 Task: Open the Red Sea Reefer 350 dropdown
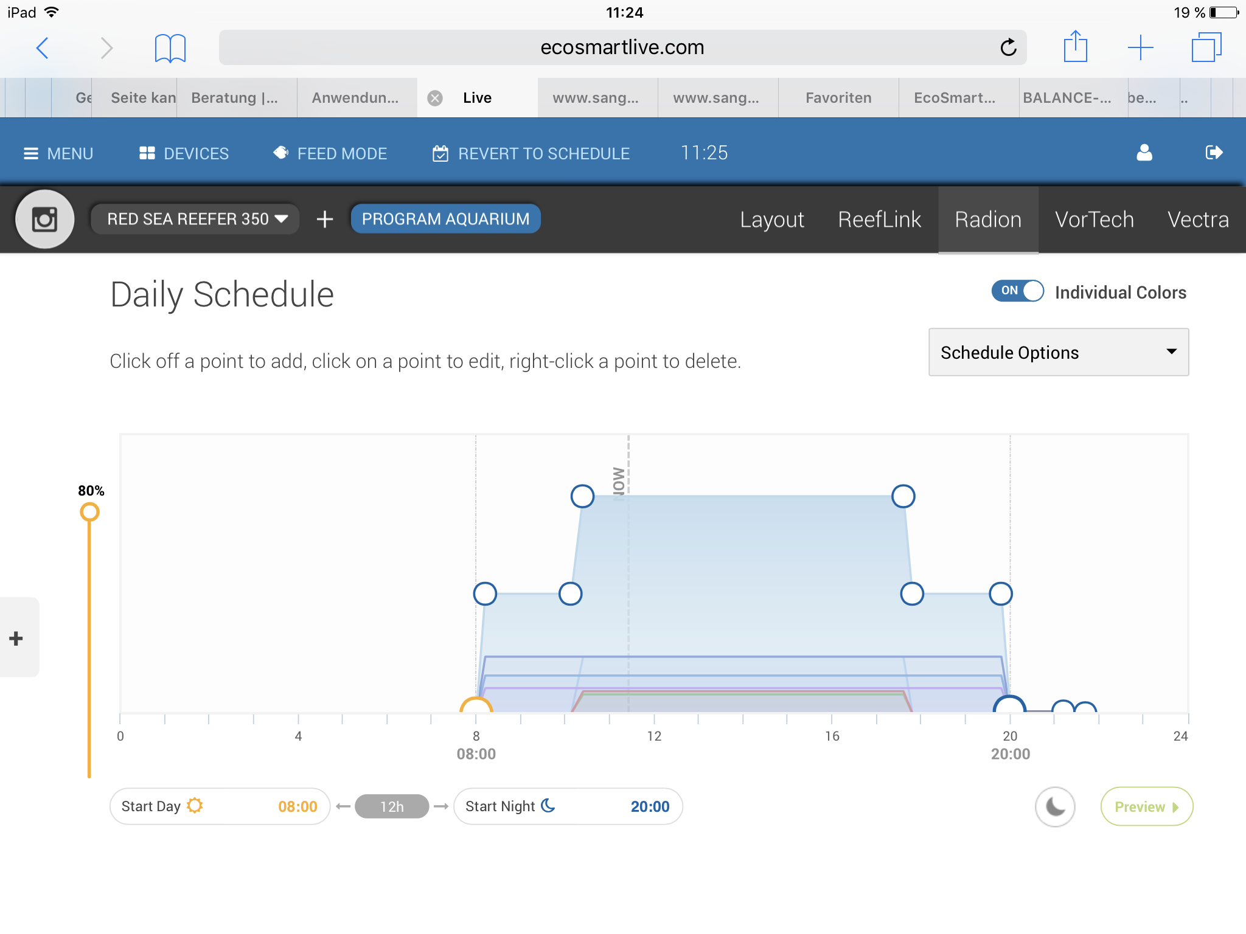coord(196,219)
